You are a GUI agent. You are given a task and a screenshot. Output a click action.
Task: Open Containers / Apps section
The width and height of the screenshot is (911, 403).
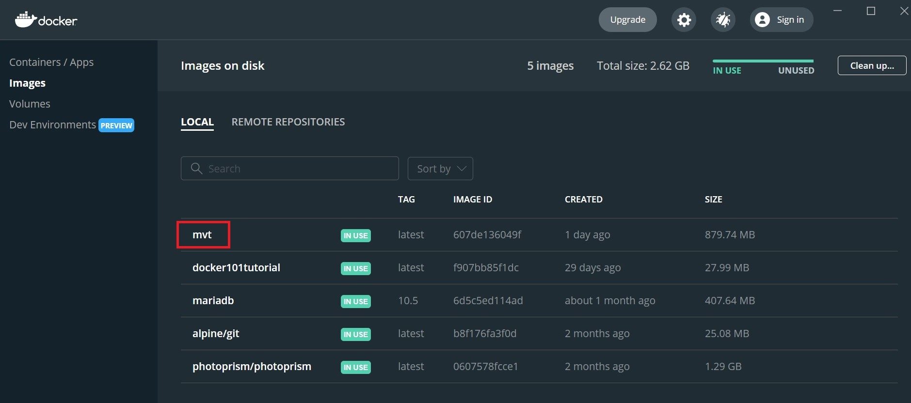pos(51,62)
